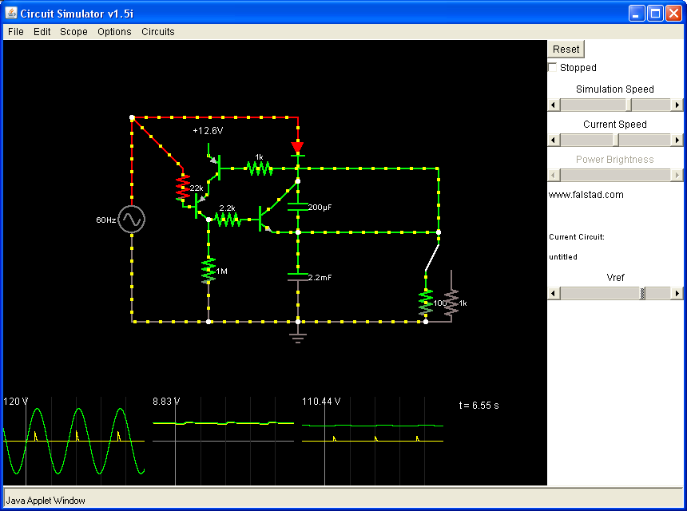Screen dimensions: 687x511
Task: Click Power Brightness right arrow
Action: (x=677, y=175)
